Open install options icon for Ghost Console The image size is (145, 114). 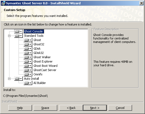click(19, 31)
